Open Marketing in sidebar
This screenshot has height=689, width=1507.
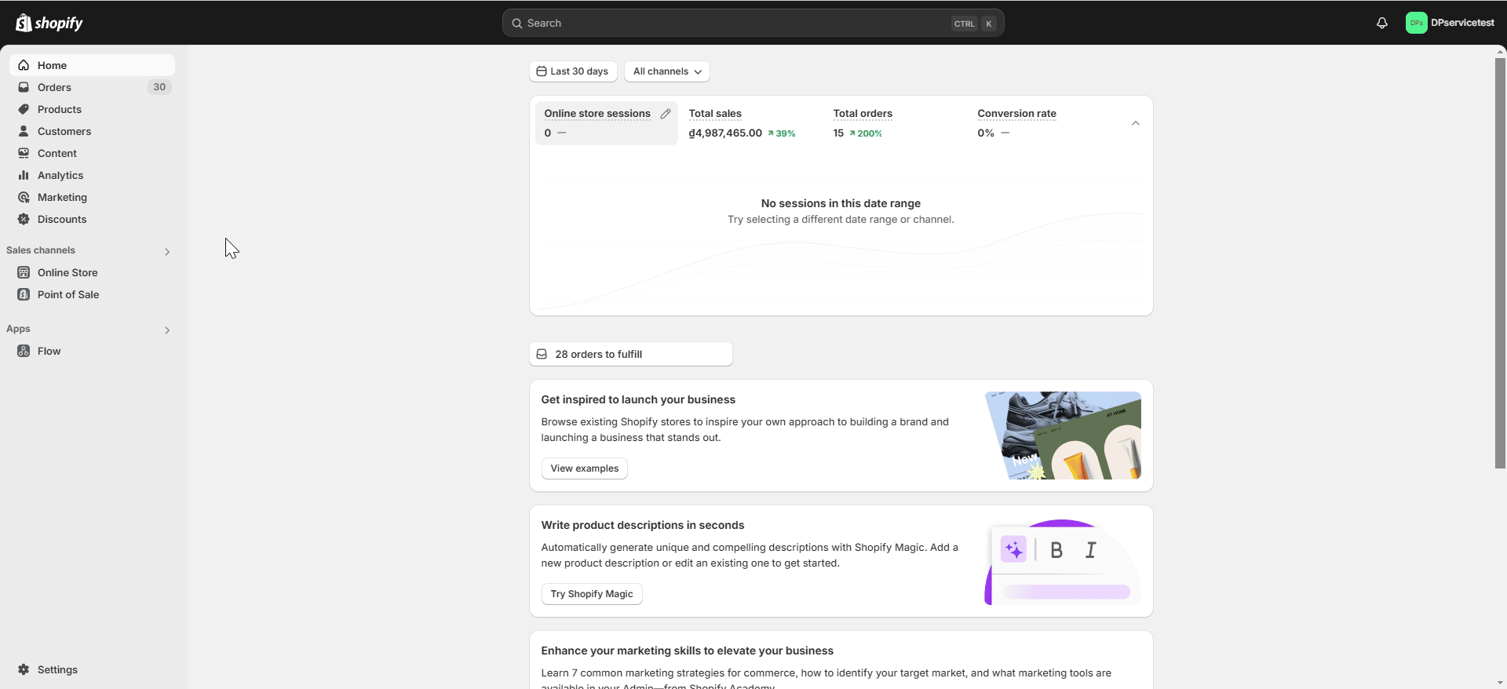point(92,197)
